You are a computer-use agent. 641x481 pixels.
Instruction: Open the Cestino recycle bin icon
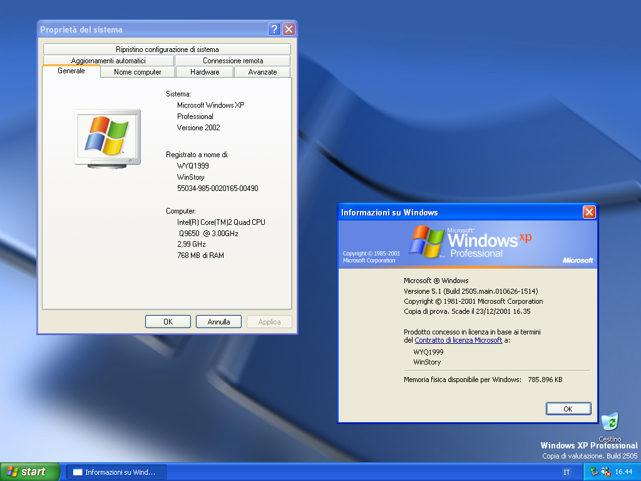tap(610, 426)
